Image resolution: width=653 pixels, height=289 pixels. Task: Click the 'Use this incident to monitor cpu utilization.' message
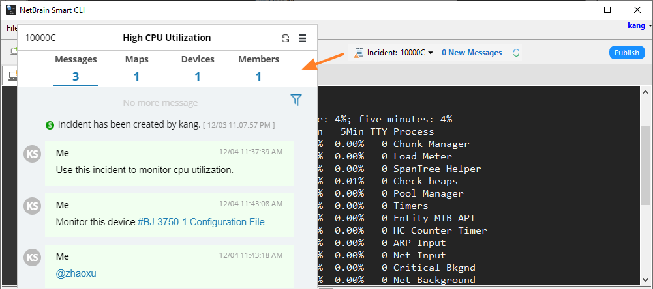pyautogui.click(x=145, y=170)
